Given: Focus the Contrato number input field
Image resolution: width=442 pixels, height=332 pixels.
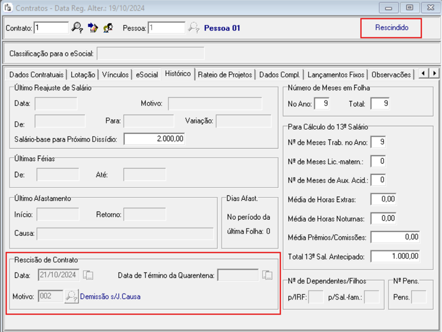Looking at the screenshot, I should [x=52, y=28].
